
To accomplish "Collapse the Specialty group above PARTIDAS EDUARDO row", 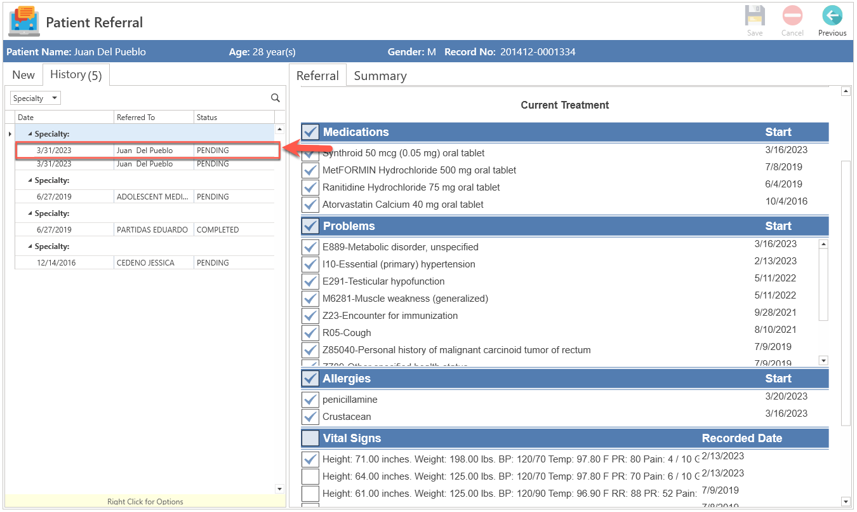I will (x=30, y=213).
